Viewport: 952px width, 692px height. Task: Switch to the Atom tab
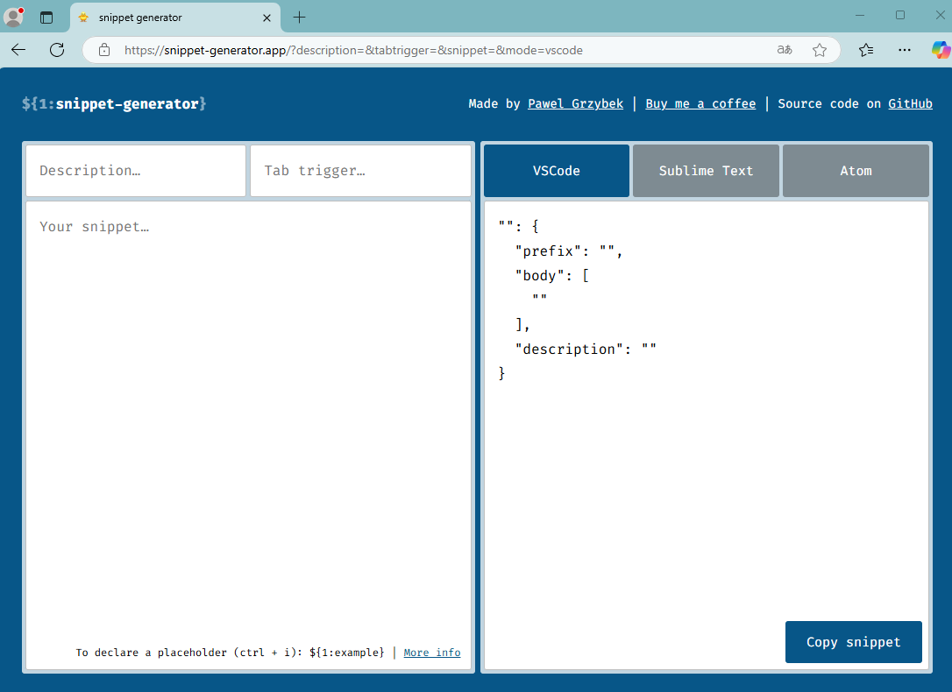[856, 171]
